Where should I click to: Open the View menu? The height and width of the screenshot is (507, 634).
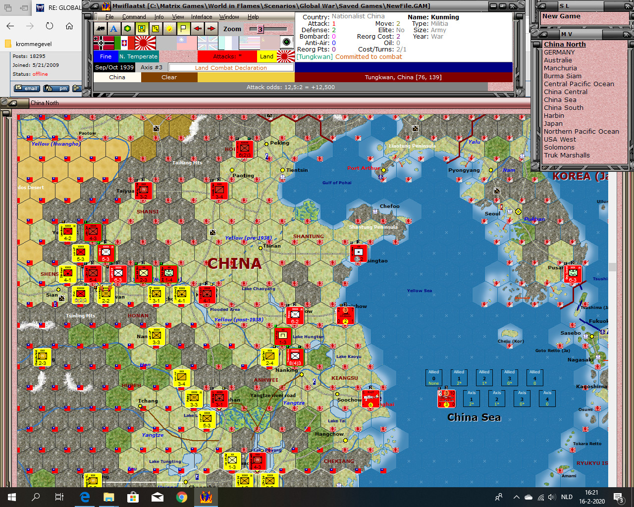178,17
